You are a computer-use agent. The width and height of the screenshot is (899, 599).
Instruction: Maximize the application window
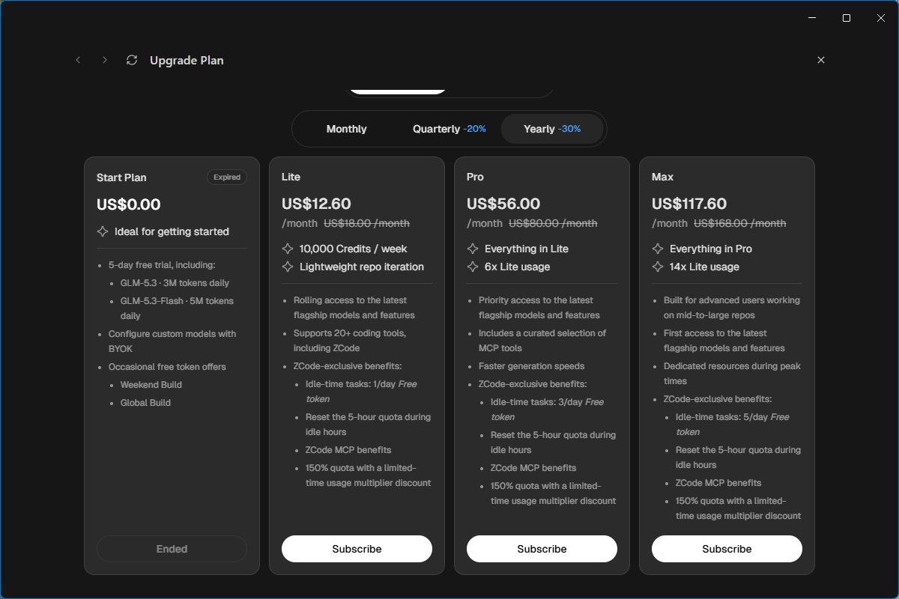click(847, 18)
